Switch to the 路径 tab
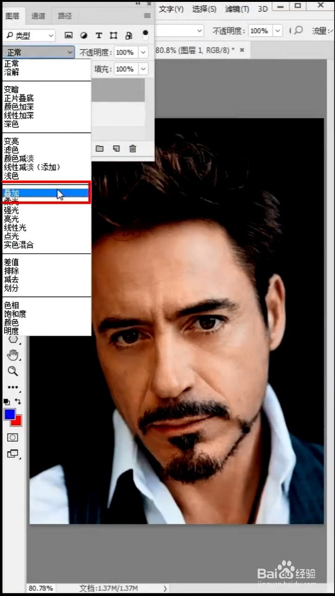This screenshot has width=335, height=596. 65,16
